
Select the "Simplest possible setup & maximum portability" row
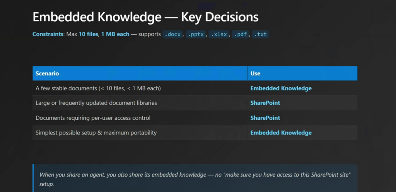click(96, 133)
